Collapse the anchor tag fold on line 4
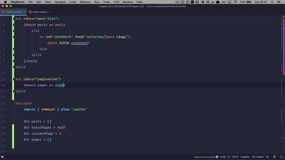Image resolution: width=285 pixels, height=160 pixels. point(13,37)
